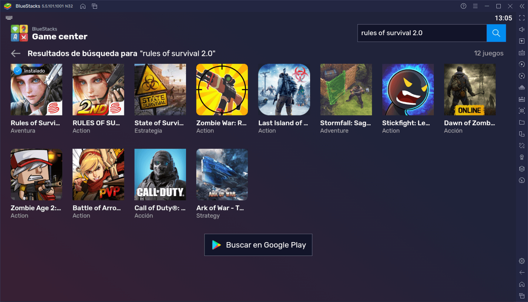The width and height of the screenshot is (528, 302).
Task: Collapse the right sidebar with double chevron
Action: tap(522, 6)
